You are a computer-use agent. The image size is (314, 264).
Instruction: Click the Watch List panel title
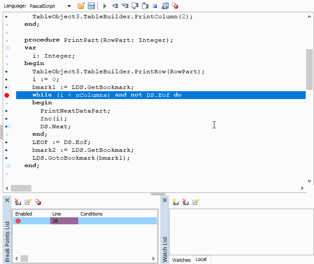coord(165,250)
